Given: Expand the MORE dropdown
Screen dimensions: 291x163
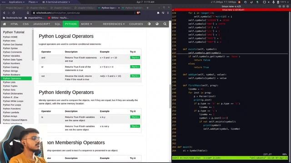Looking at the screenshot, I should tap(86, 24).
